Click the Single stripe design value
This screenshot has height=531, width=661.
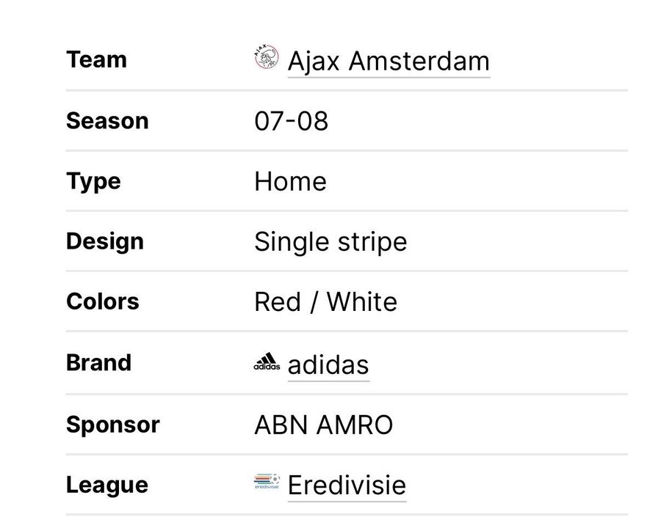330,241
